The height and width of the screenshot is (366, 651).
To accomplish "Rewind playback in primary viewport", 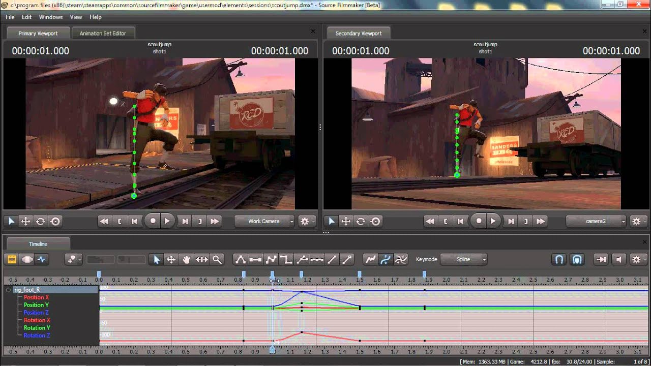I will click(104, 221).
